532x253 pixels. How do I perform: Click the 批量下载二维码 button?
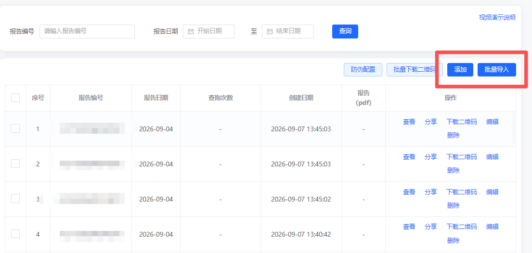click(x=414, y=70)
